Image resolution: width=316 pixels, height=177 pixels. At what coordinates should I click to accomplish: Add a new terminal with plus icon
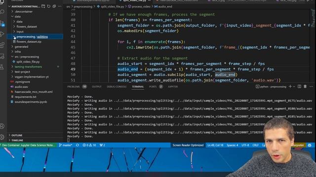[290, 87]
